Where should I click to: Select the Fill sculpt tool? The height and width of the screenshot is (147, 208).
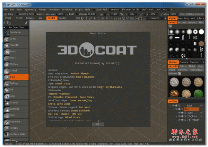tap(16, 90)
